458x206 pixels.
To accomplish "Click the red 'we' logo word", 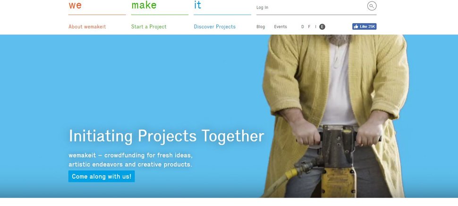I will [75, 5].
